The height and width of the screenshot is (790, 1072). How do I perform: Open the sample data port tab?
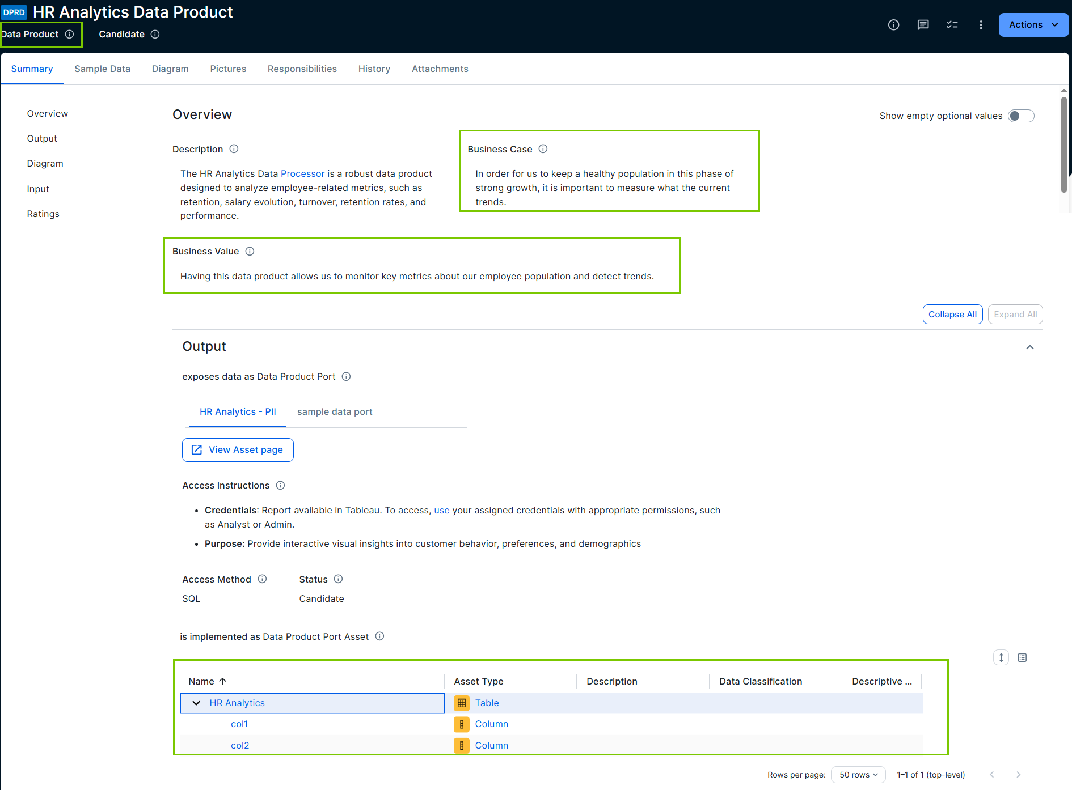[x=335, y=411]
